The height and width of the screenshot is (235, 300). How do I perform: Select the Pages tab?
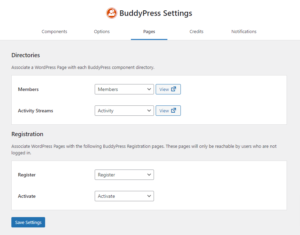[x=149, y=32]
